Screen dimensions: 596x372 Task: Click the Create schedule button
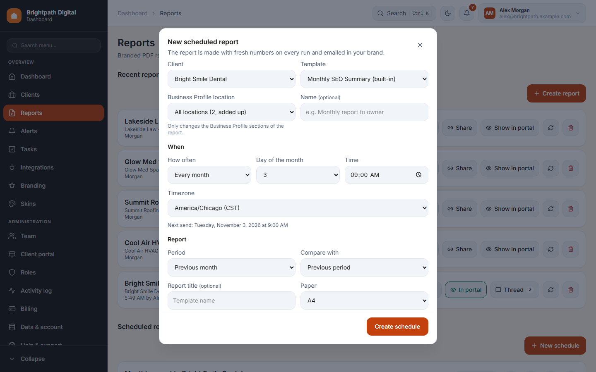[x=397, y=327]
